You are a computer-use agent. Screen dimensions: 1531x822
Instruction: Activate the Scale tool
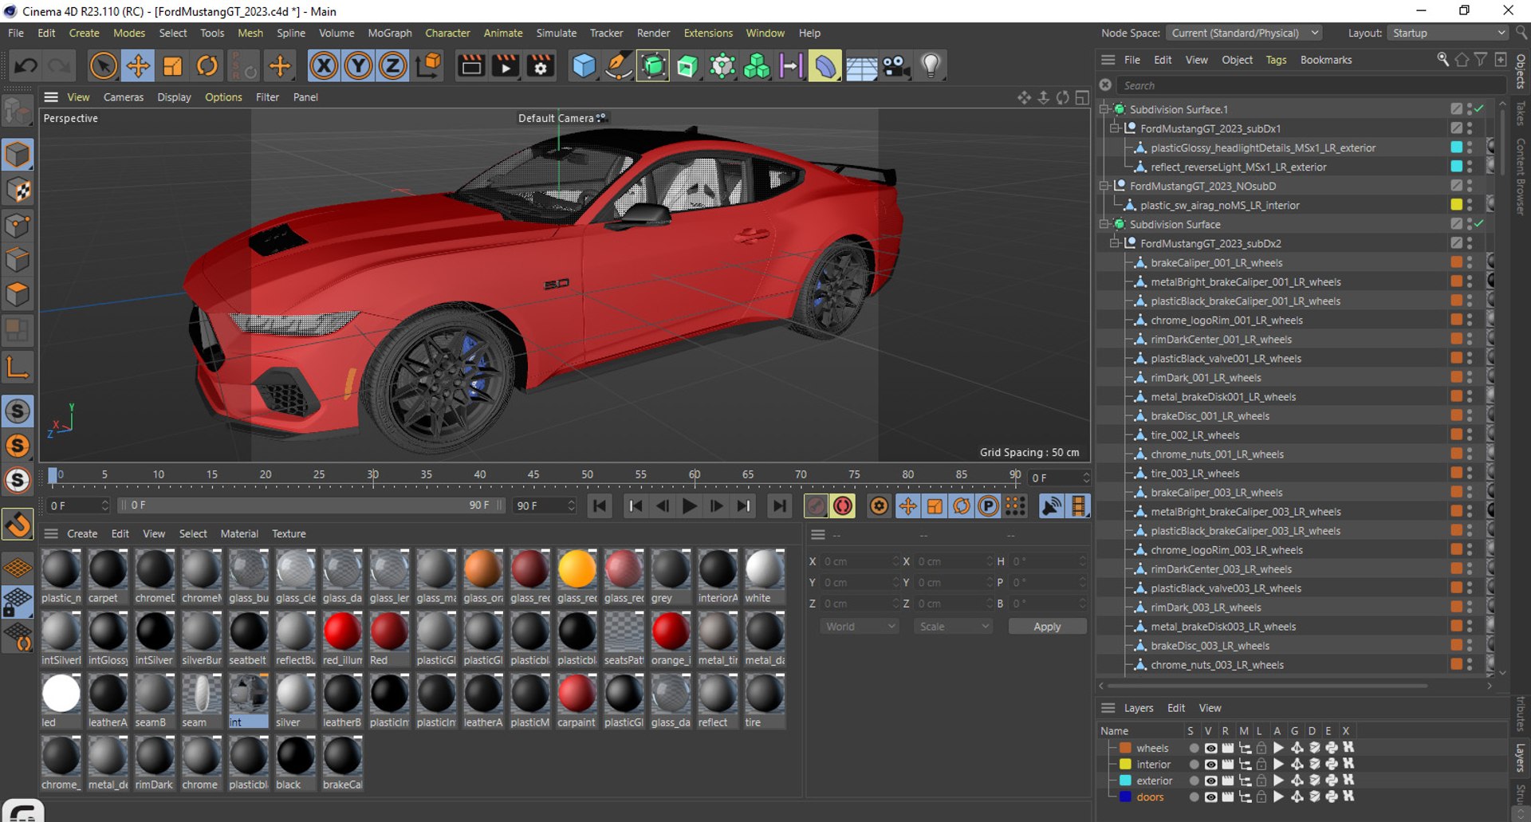pos(172,65)
